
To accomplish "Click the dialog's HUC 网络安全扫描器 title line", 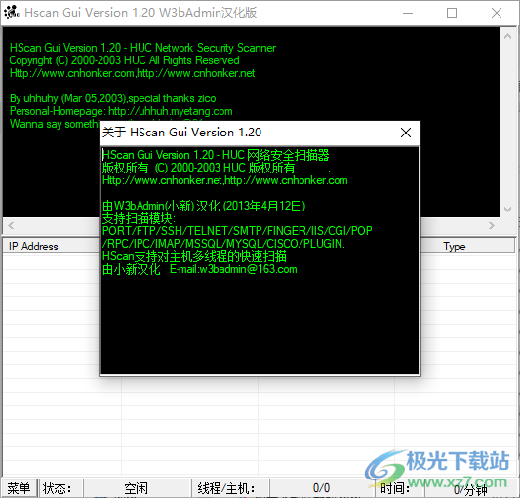I will [216, 155].
